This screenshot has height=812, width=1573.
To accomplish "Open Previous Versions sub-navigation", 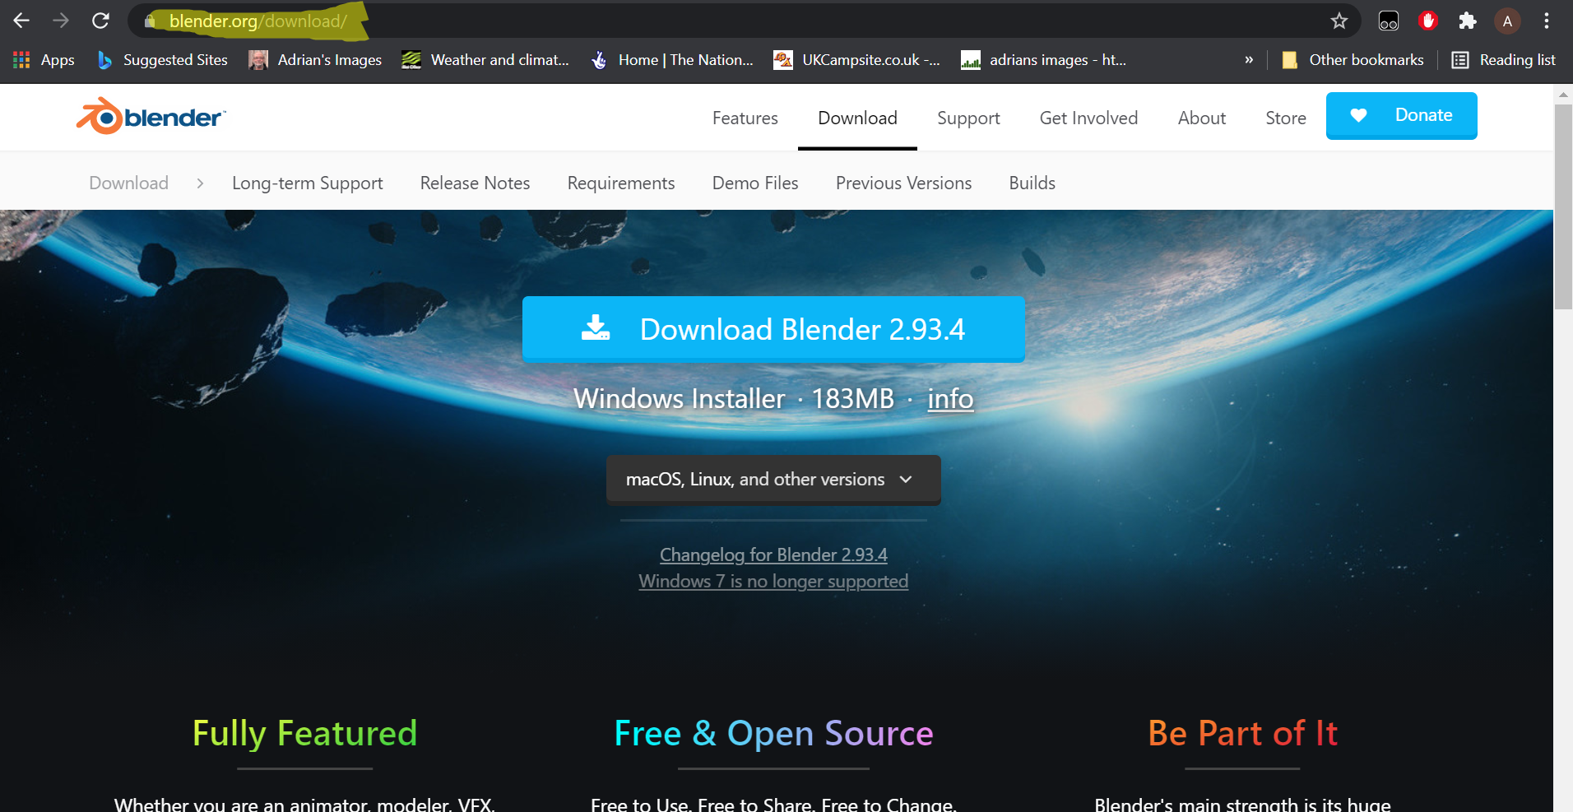I will [x=903, y=183].
